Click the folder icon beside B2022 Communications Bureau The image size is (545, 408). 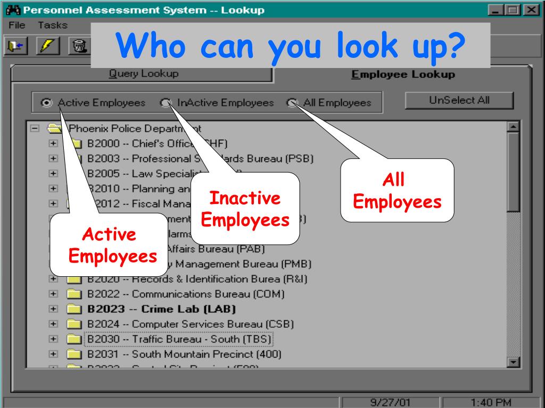(73, 294)
